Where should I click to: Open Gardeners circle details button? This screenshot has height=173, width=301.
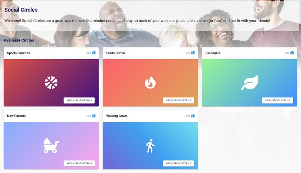[x=277, y=100]
